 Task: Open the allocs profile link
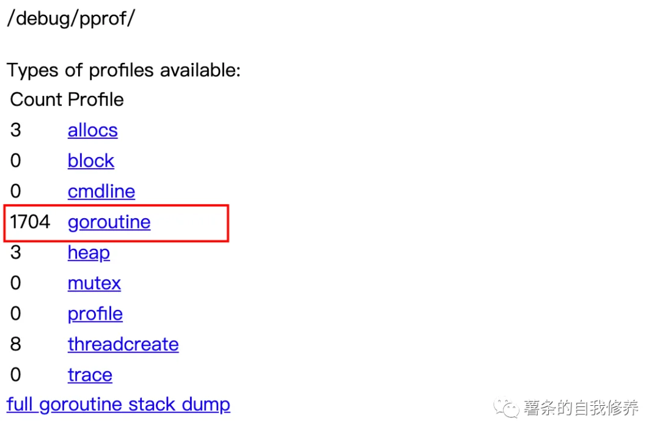(x=92, y=130)
